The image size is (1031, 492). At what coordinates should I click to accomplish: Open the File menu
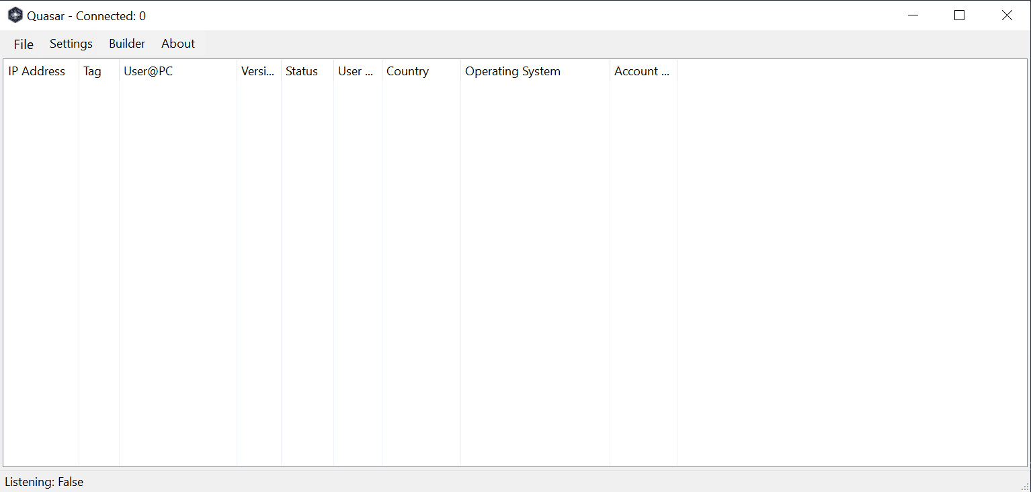click(24, 44)
